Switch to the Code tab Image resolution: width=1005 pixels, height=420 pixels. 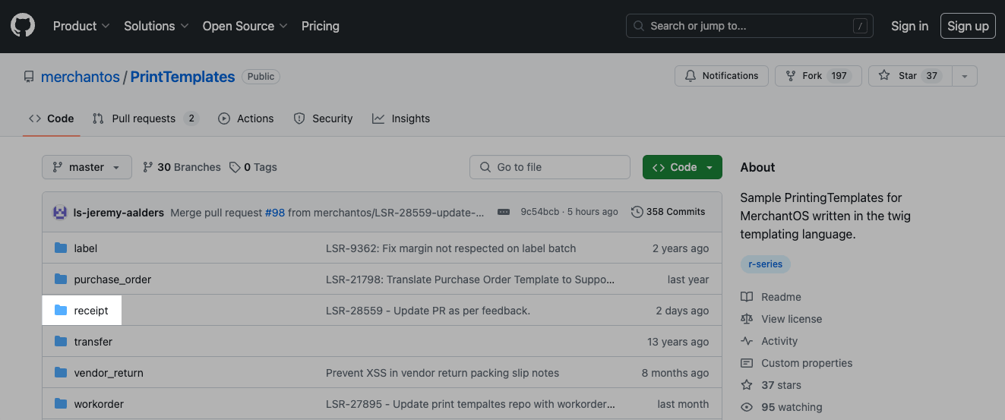point(52,118)
